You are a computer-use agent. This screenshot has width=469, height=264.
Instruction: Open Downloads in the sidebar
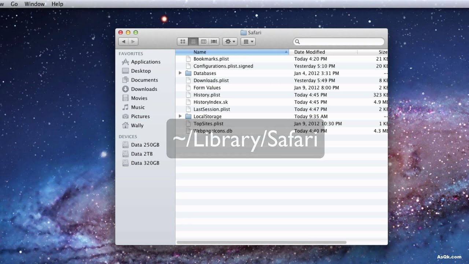pyautogui.click(x=140, y=89)
